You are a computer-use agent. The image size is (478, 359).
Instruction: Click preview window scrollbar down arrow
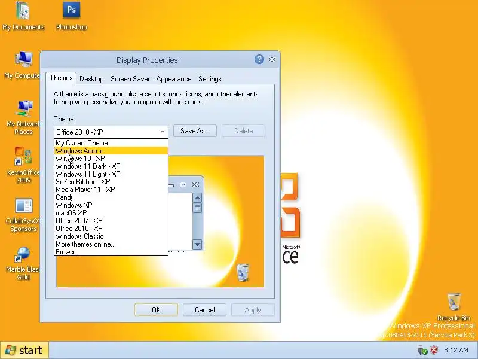(x=197, y=244)
